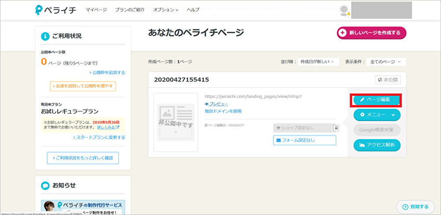This screenshot has height=215, width=441.
Task: Click the lock icon next to ショップ設定なし
Action: pyautogui.click(x=336, y=128)
